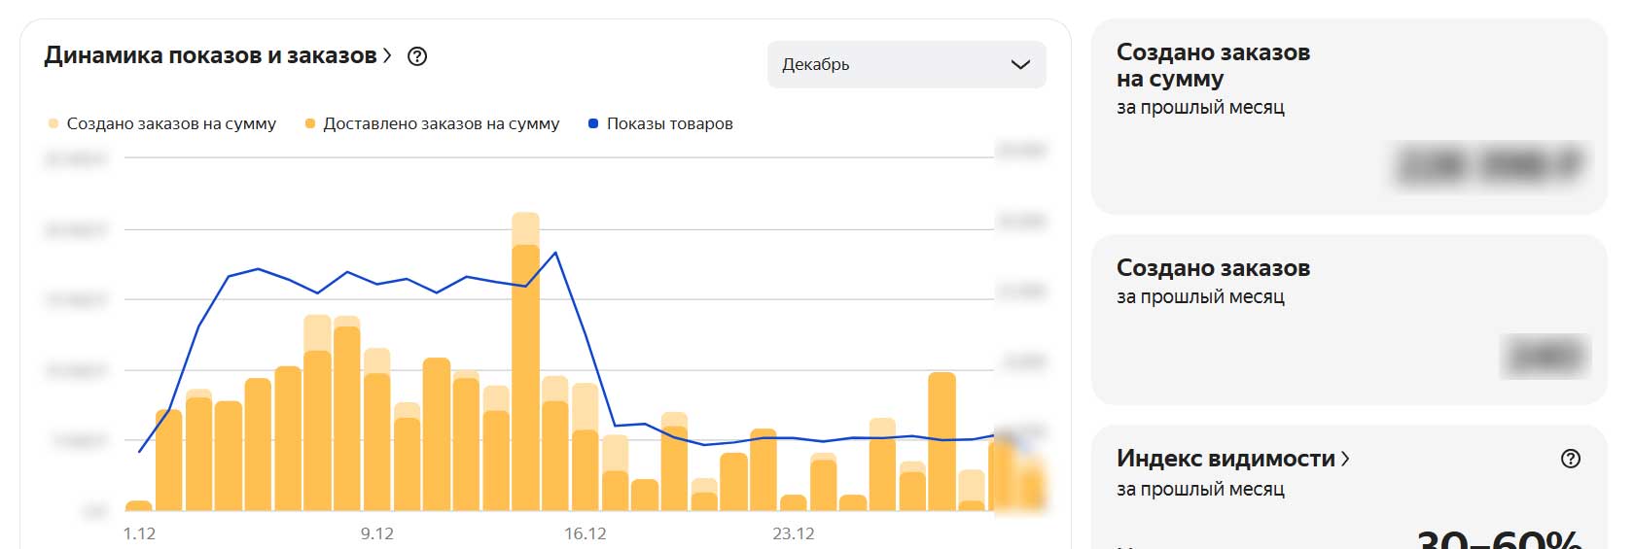The width and height of the screenshot is (1634, 549).
Task: Open Динамика показов и заказов report link
Action: [x=210, y=55]
